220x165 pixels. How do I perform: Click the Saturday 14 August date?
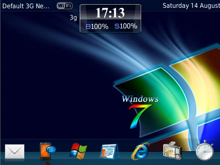(191, 6)
